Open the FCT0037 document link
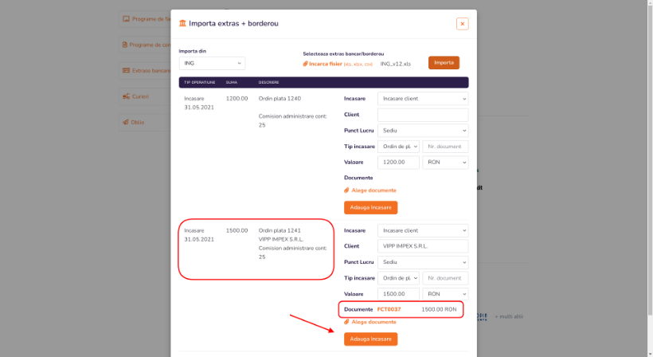653x357 pixels. pos(389,309)
